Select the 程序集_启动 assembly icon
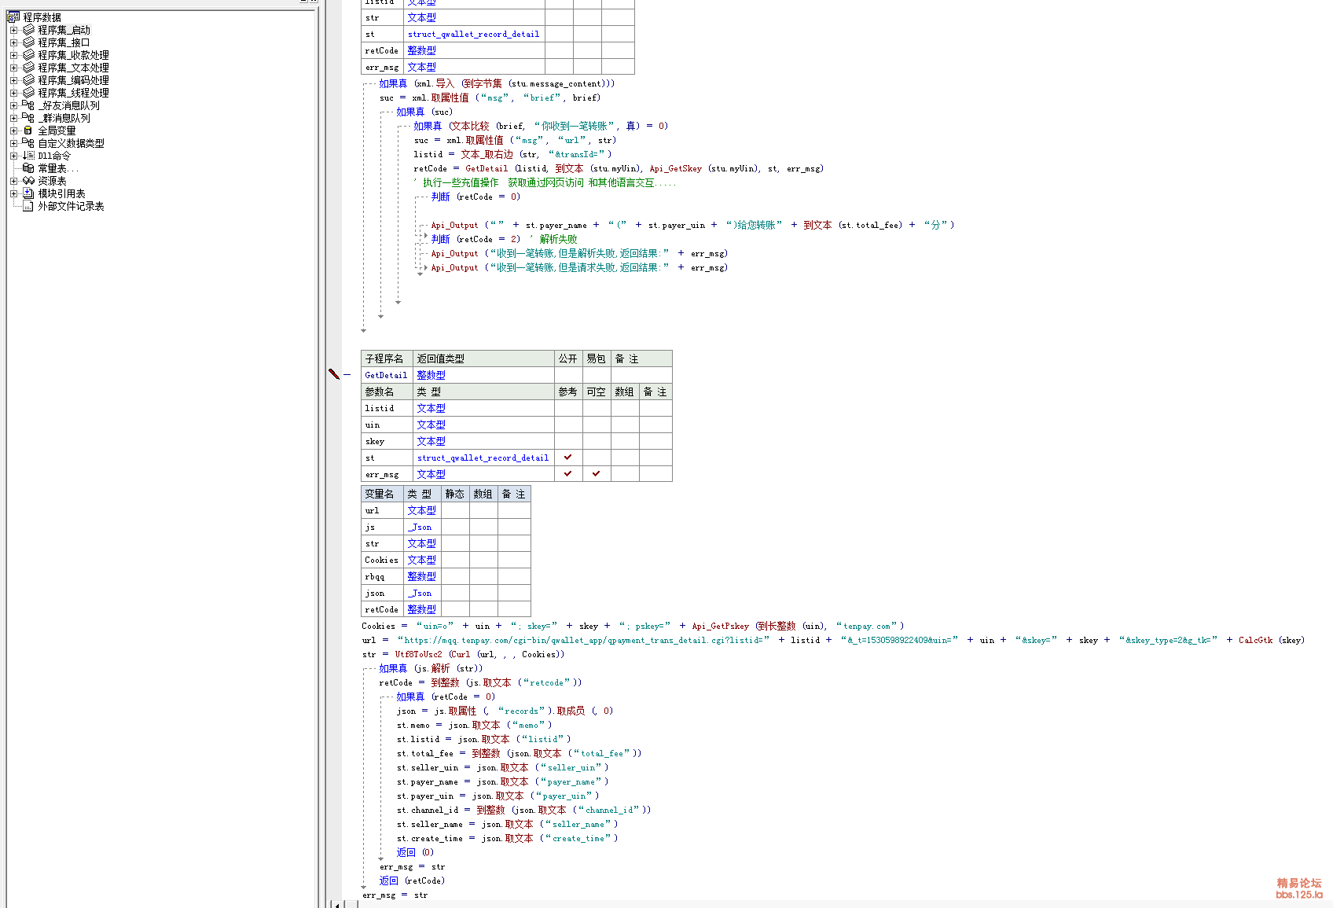 click(29, 30)
